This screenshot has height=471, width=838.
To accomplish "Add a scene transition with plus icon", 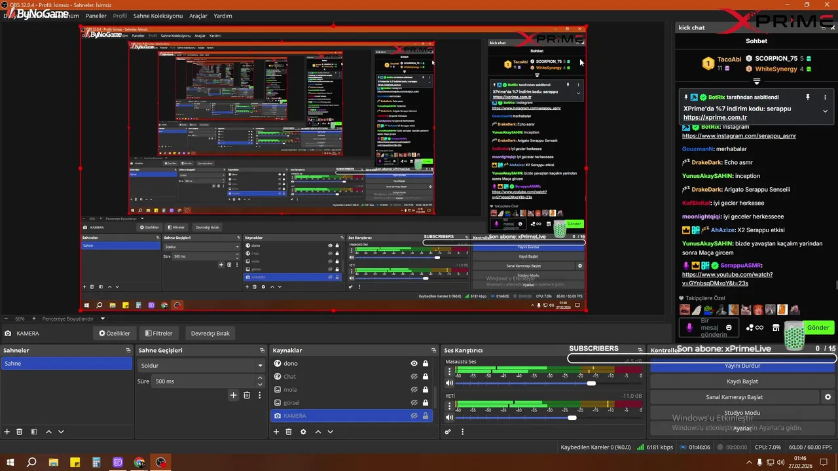I will point(233,395).
